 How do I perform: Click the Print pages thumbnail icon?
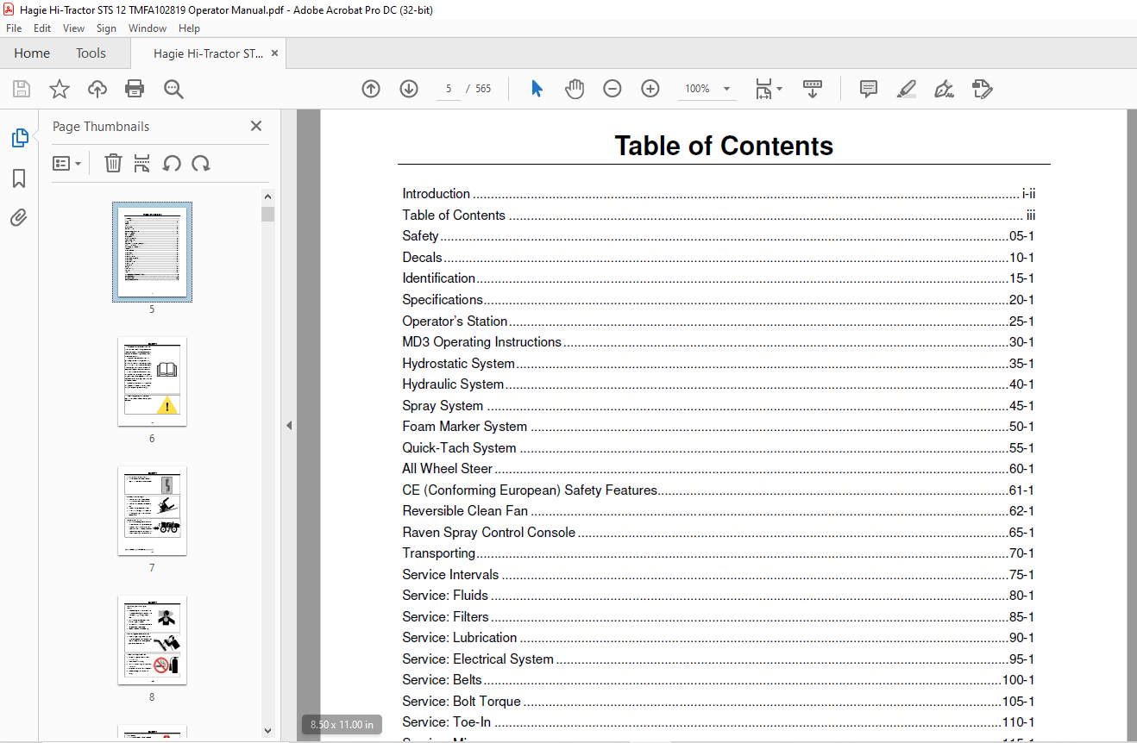coord(142,163)
